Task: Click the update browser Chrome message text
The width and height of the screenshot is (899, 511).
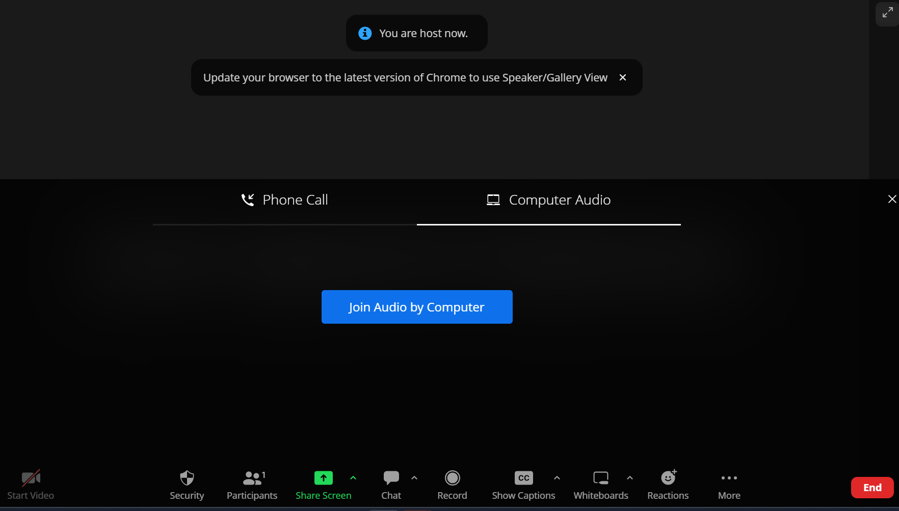Action: (x=405, y=77)
